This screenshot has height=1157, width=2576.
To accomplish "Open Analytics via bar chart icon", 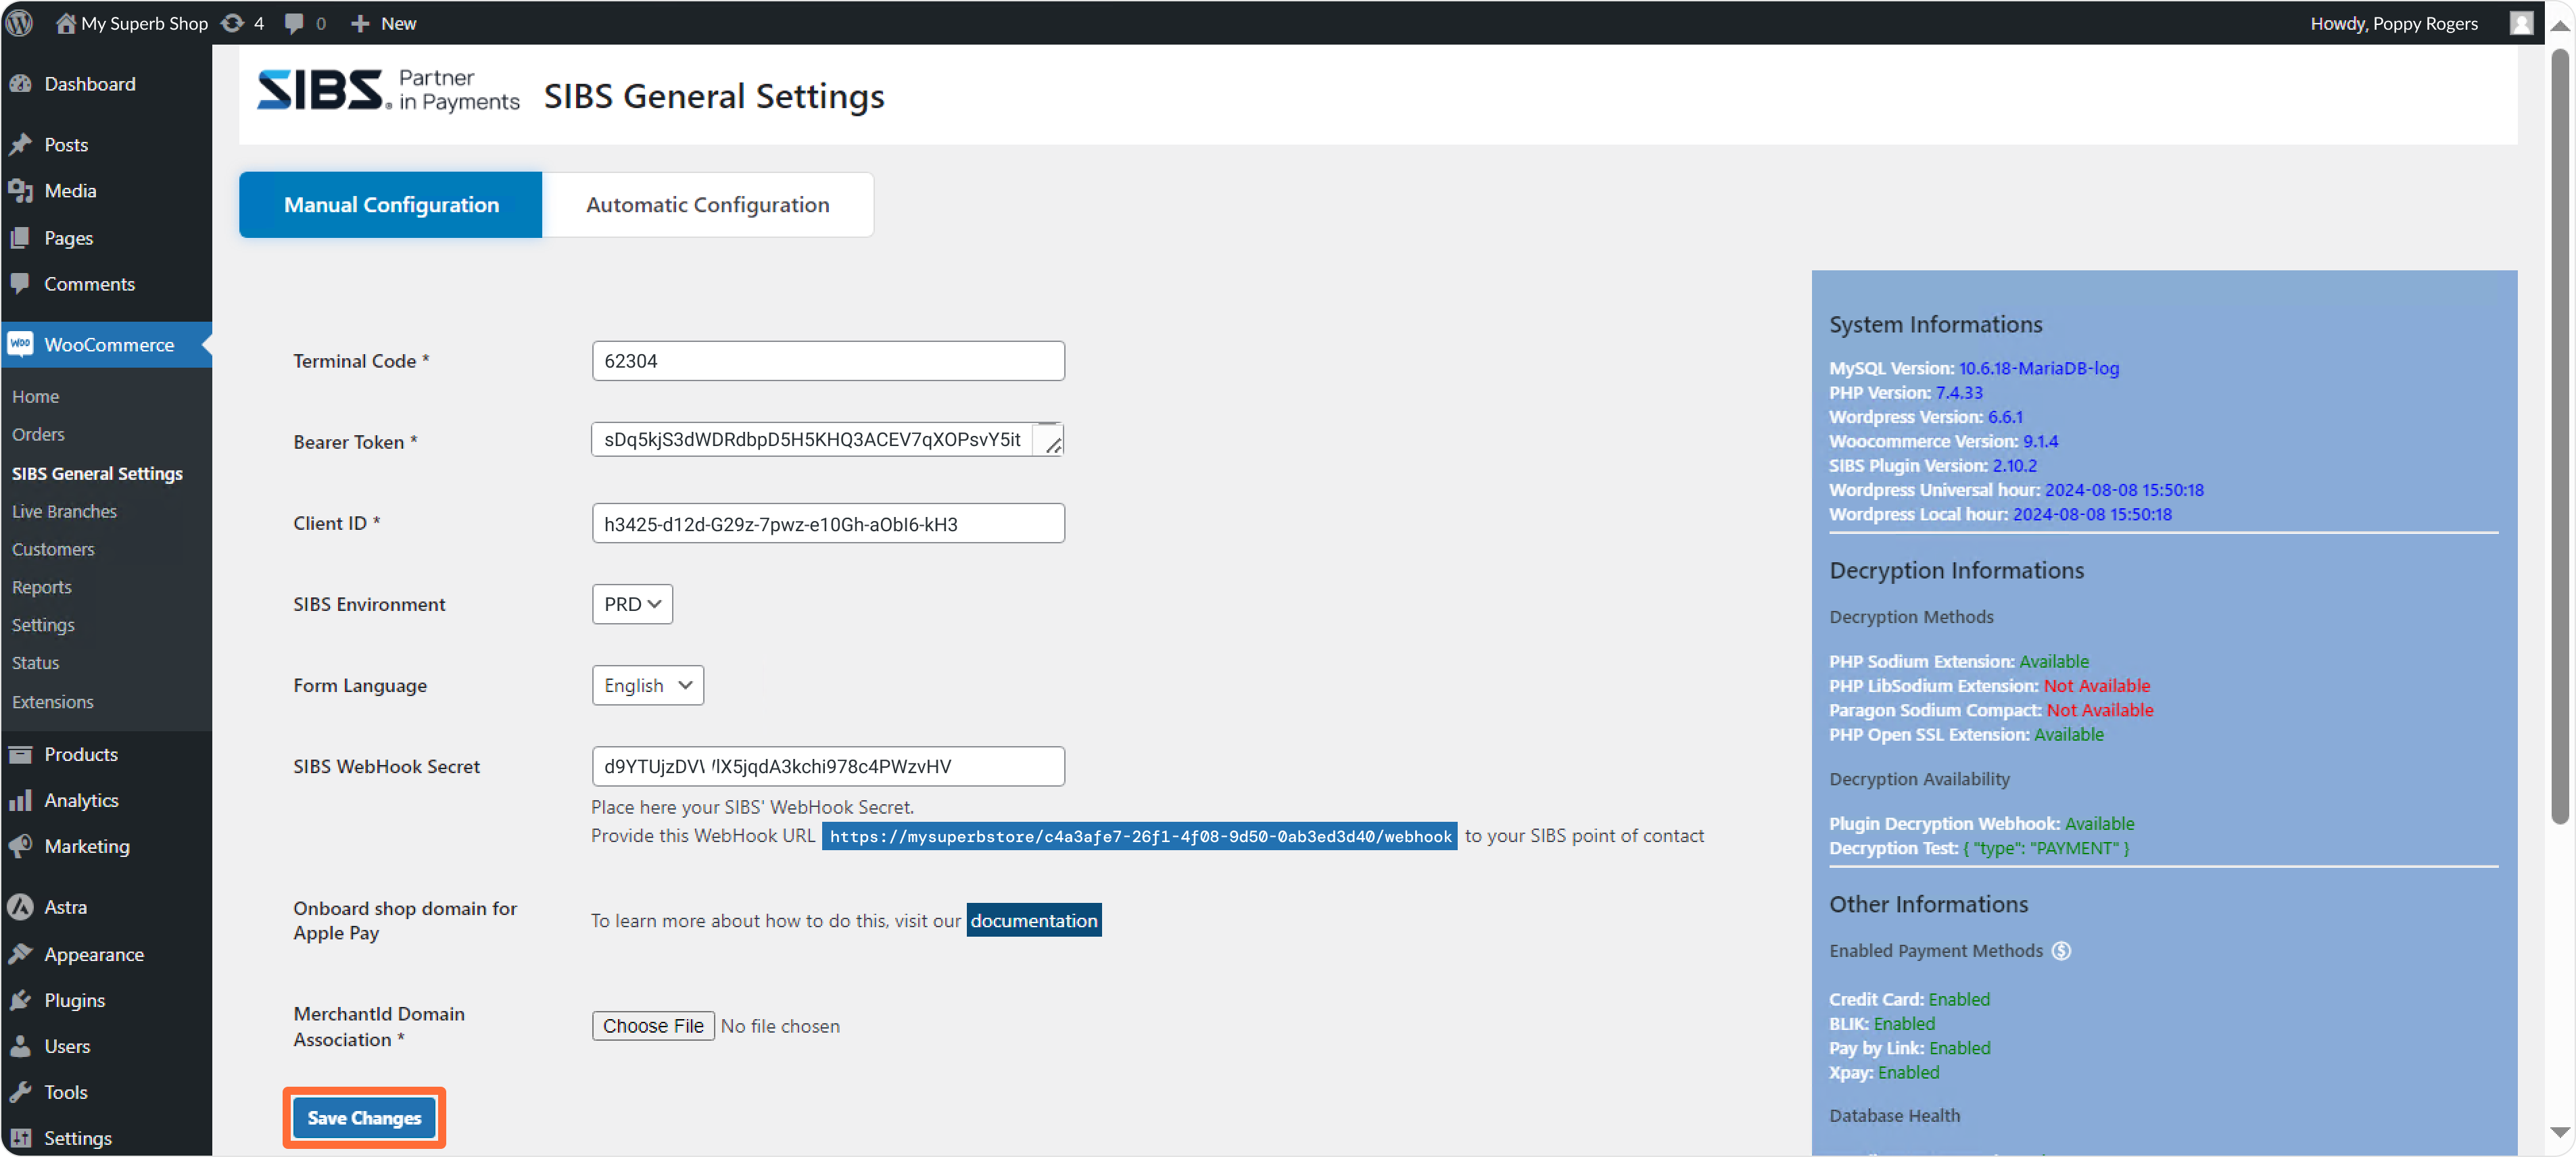I will coord(20,799).
